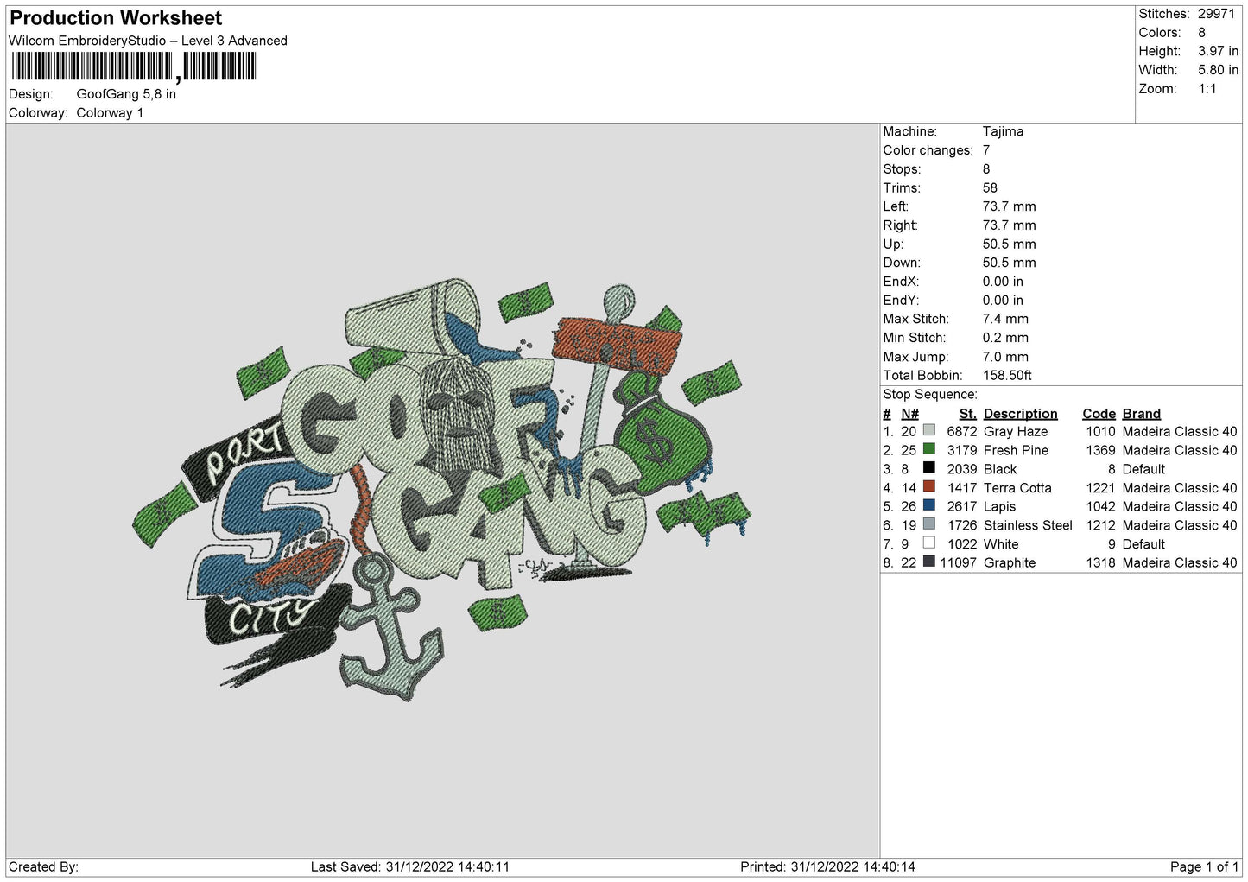Click the 'Graphite' description text
1248x882 pixels.
(1009, 562)
